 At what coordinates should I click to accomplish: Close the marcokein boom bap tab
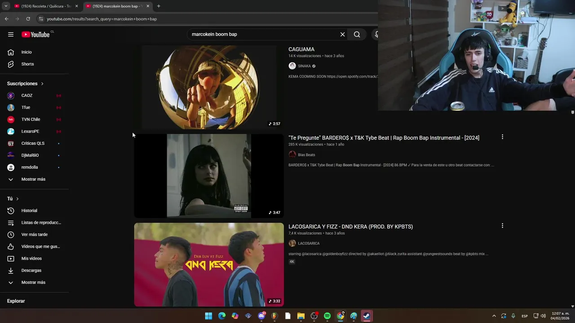[148, 6]
